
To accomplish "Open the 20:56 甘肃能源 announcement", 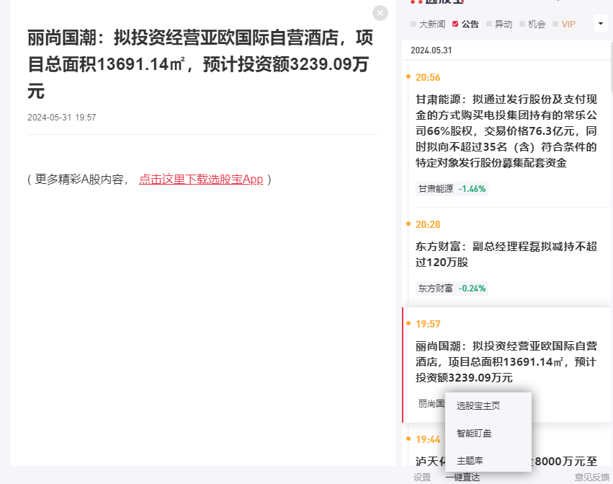I will click(x=506, y=131).
